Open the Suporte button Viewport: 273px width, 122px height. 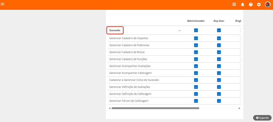262,118
